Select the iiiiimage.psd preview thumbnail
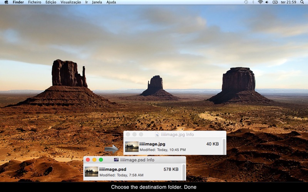The height and width of the screenshot is (192, 308). point(91,172)
